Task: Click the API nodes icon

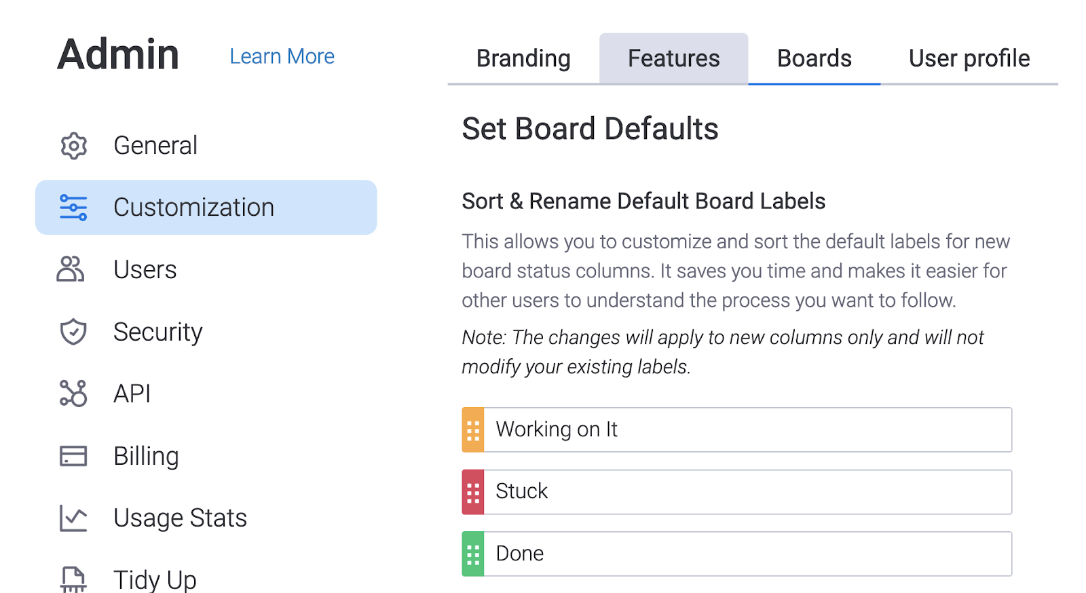Action: 73,394
